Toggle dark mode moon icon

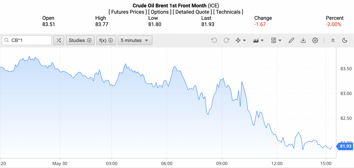pos(345,40)
